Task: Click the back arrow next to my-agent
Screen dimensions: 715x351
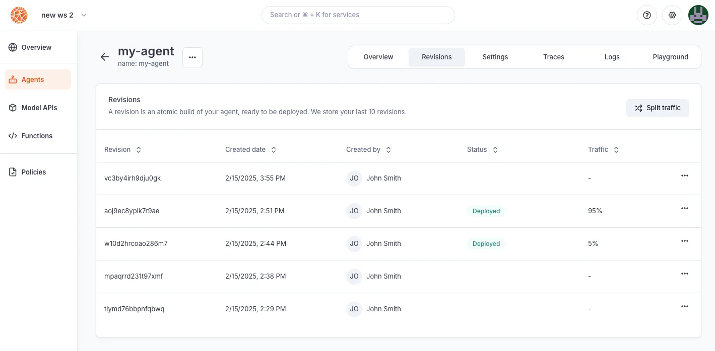Action: pyautogui.click(x=105, y=57)
